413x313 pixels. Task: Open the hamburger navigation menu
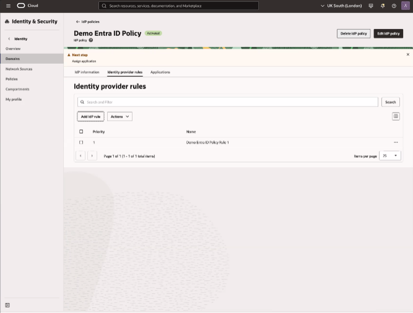(x=8, y=6)
